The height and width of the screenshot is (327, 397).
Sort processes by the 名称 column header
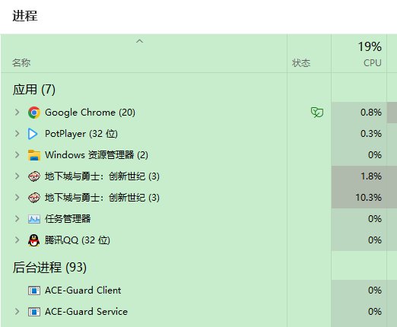[x=21, y=62]
